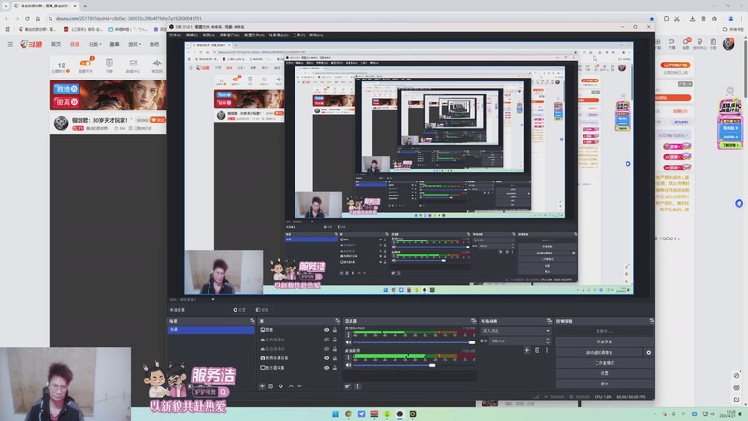Screen dimensions: 748x421
Task: Open the 游戏 dropdown on Douyu navigation
Action: click(135, 44)
